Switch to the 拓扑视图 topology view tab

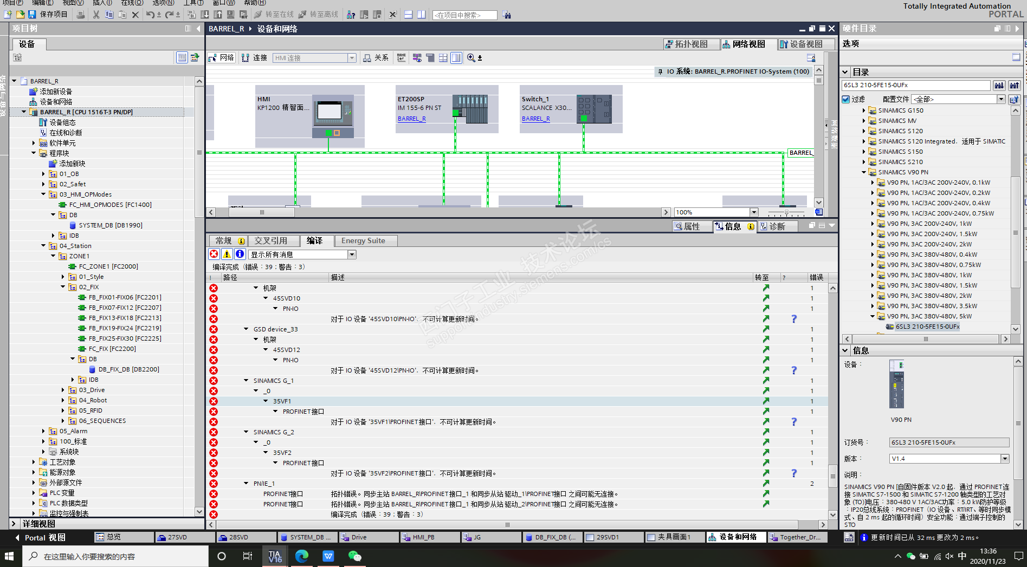pos(691,44)
